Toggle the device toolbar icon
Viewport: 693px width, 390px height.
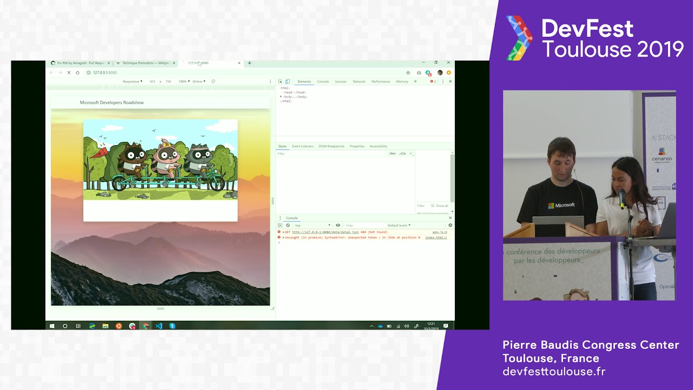(287, 81)
